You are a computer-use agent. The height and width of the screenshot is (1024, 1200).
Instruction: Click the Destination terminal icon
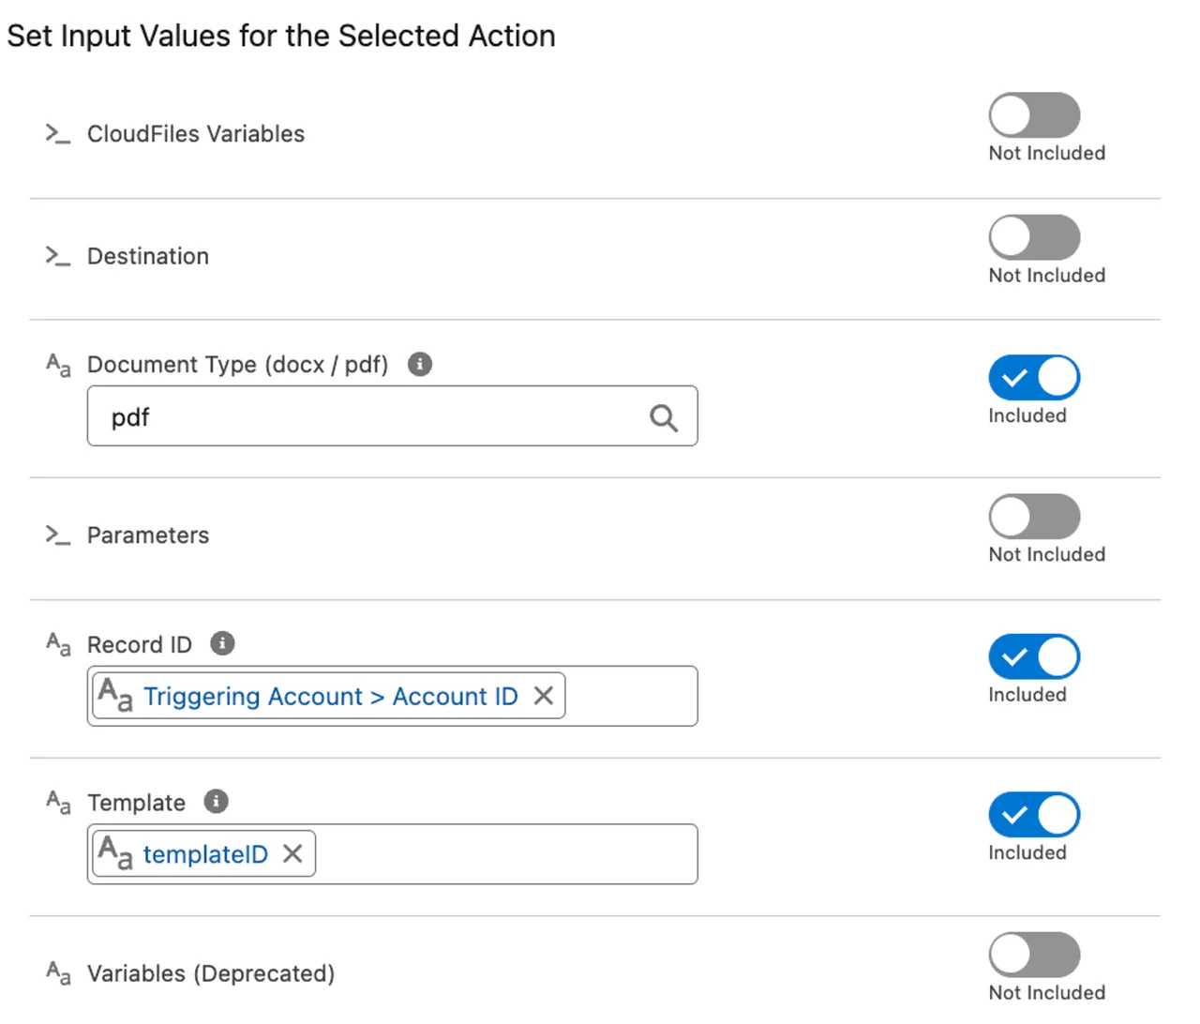click(x=57, y=255)
